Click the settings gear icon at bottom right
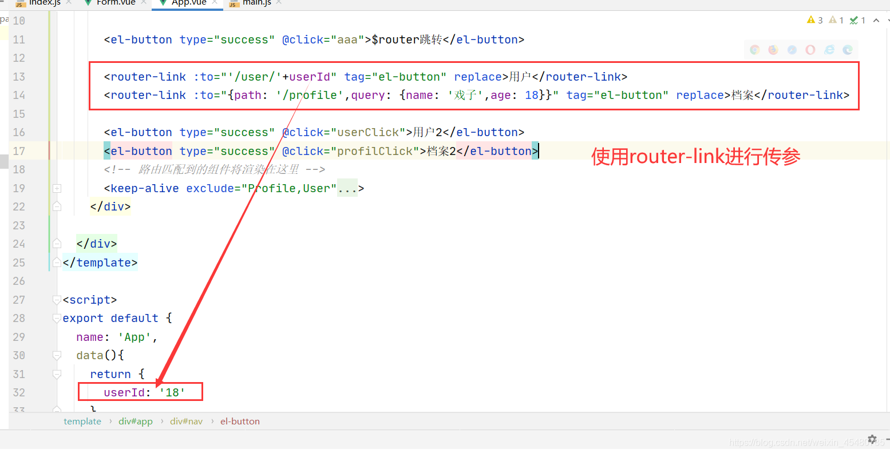 coord(872,439)
